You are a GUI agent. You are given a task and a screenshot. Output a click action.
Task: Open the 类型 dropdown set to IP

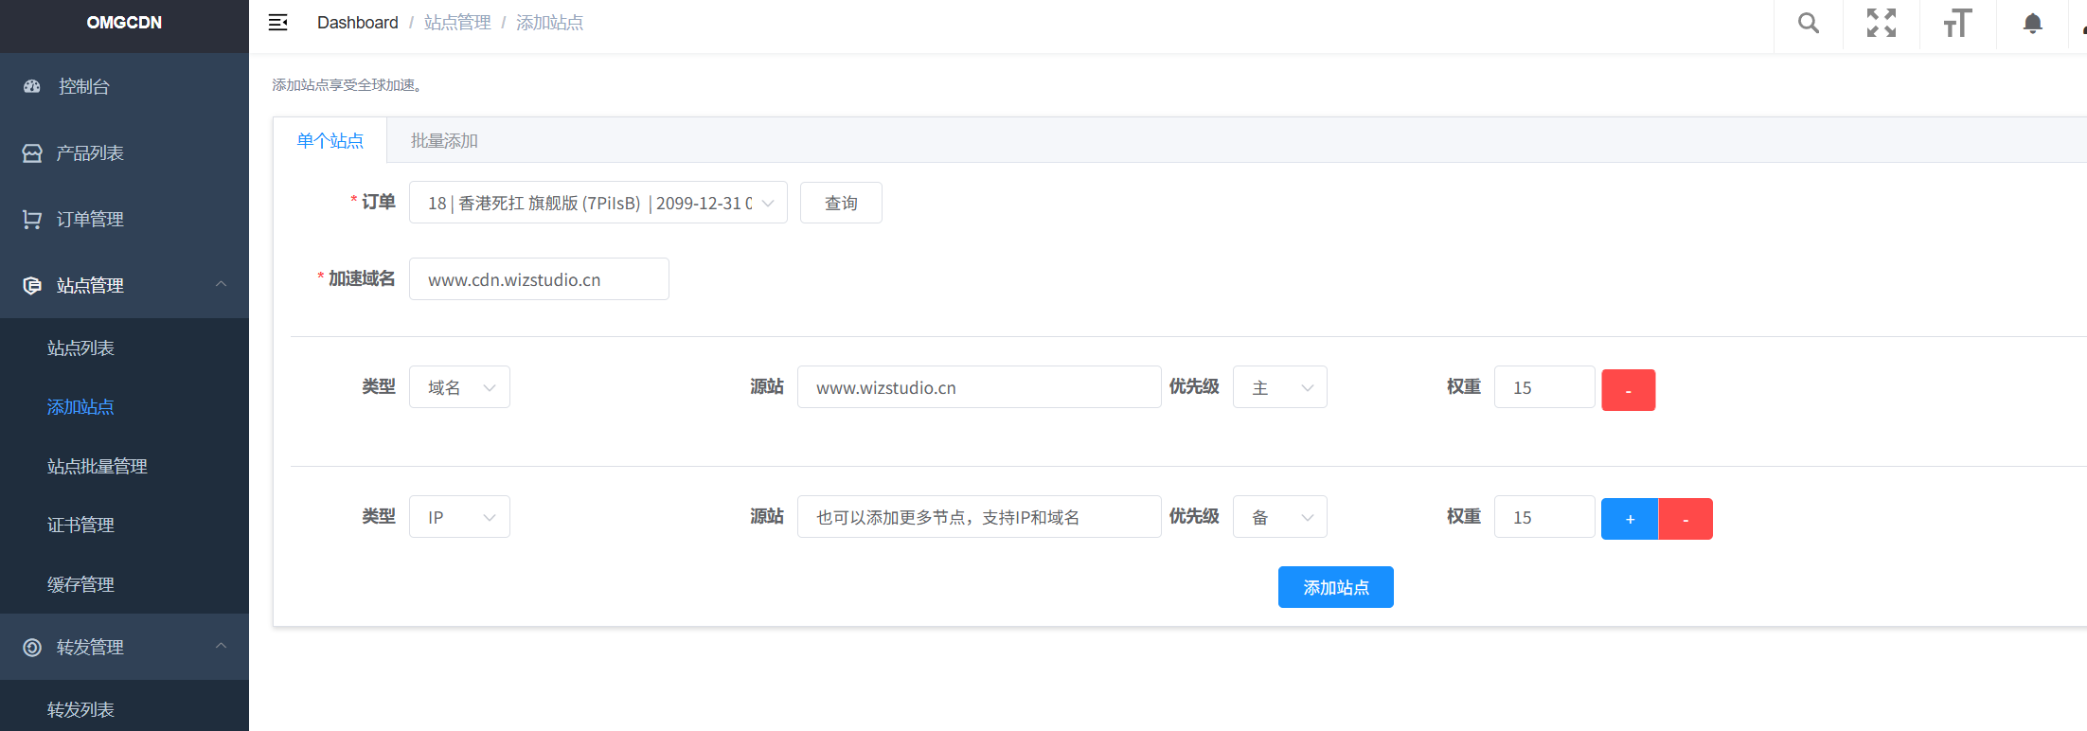(x=459, y=517)
